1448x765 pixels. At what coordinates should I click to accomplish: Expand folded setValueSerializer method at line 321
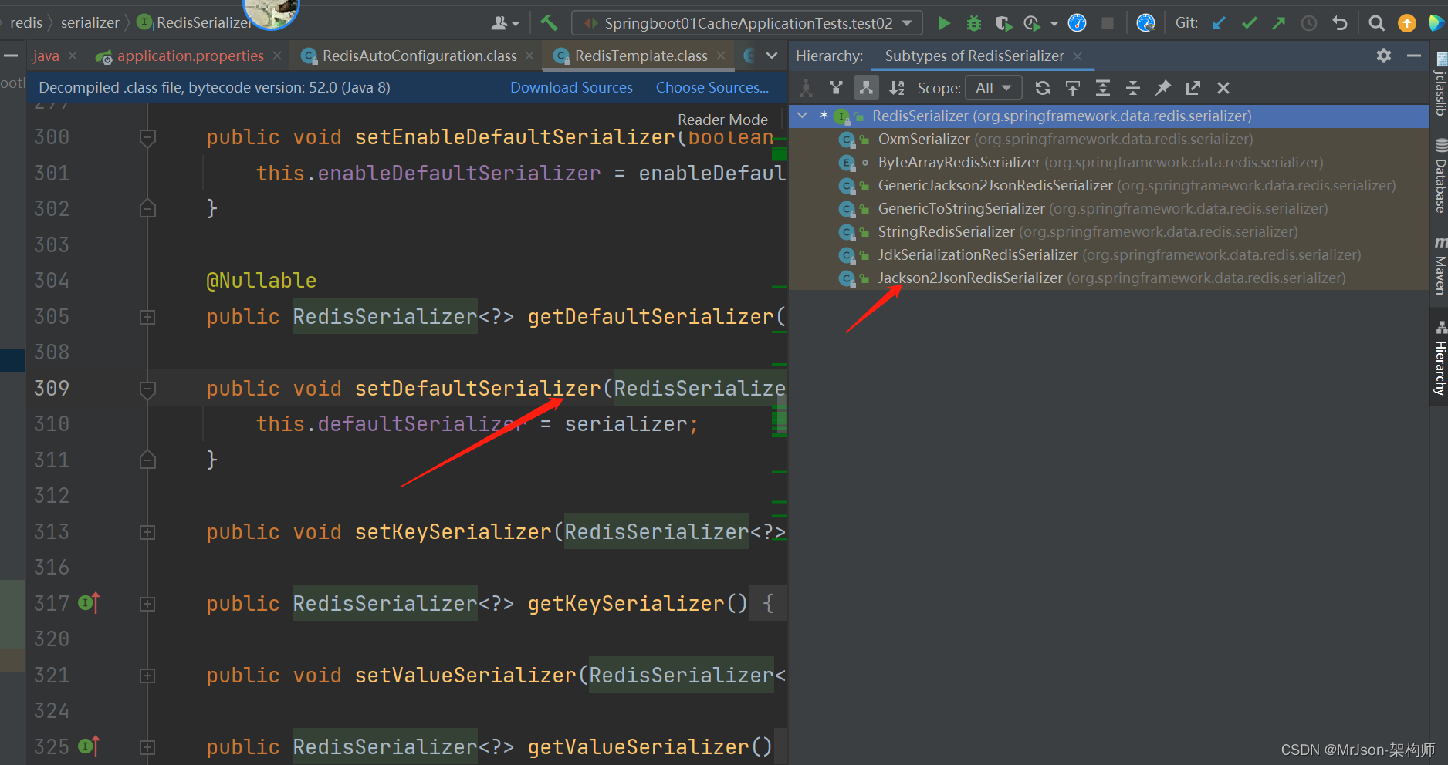point(147,676)
